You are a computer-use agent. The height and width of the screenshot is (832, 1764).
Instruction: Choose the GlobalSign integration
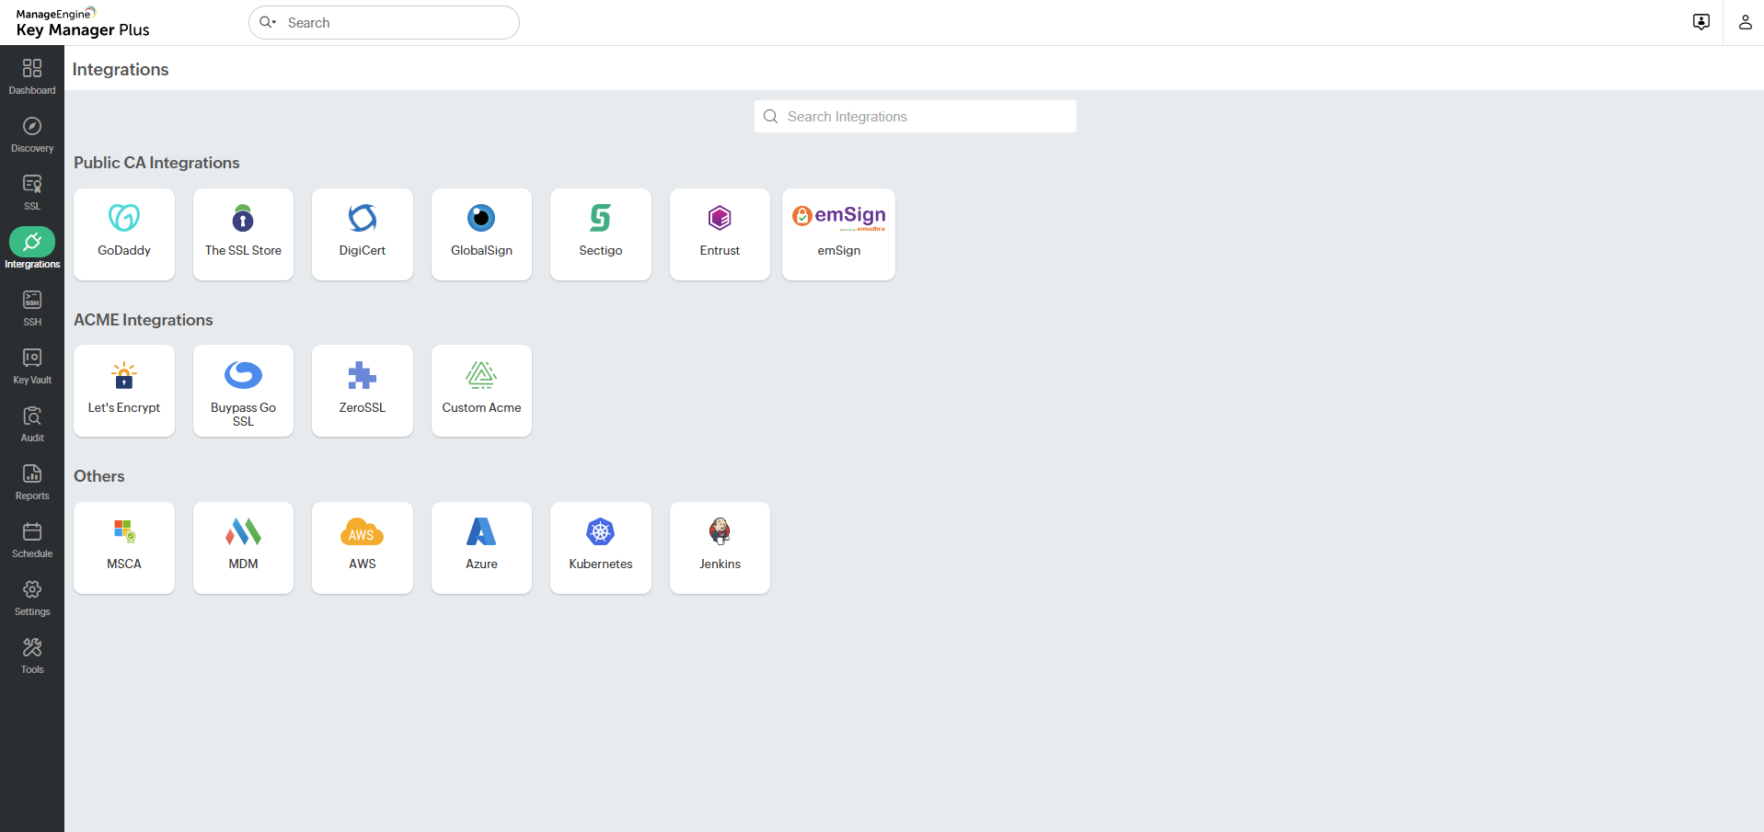tap(481, 234)
